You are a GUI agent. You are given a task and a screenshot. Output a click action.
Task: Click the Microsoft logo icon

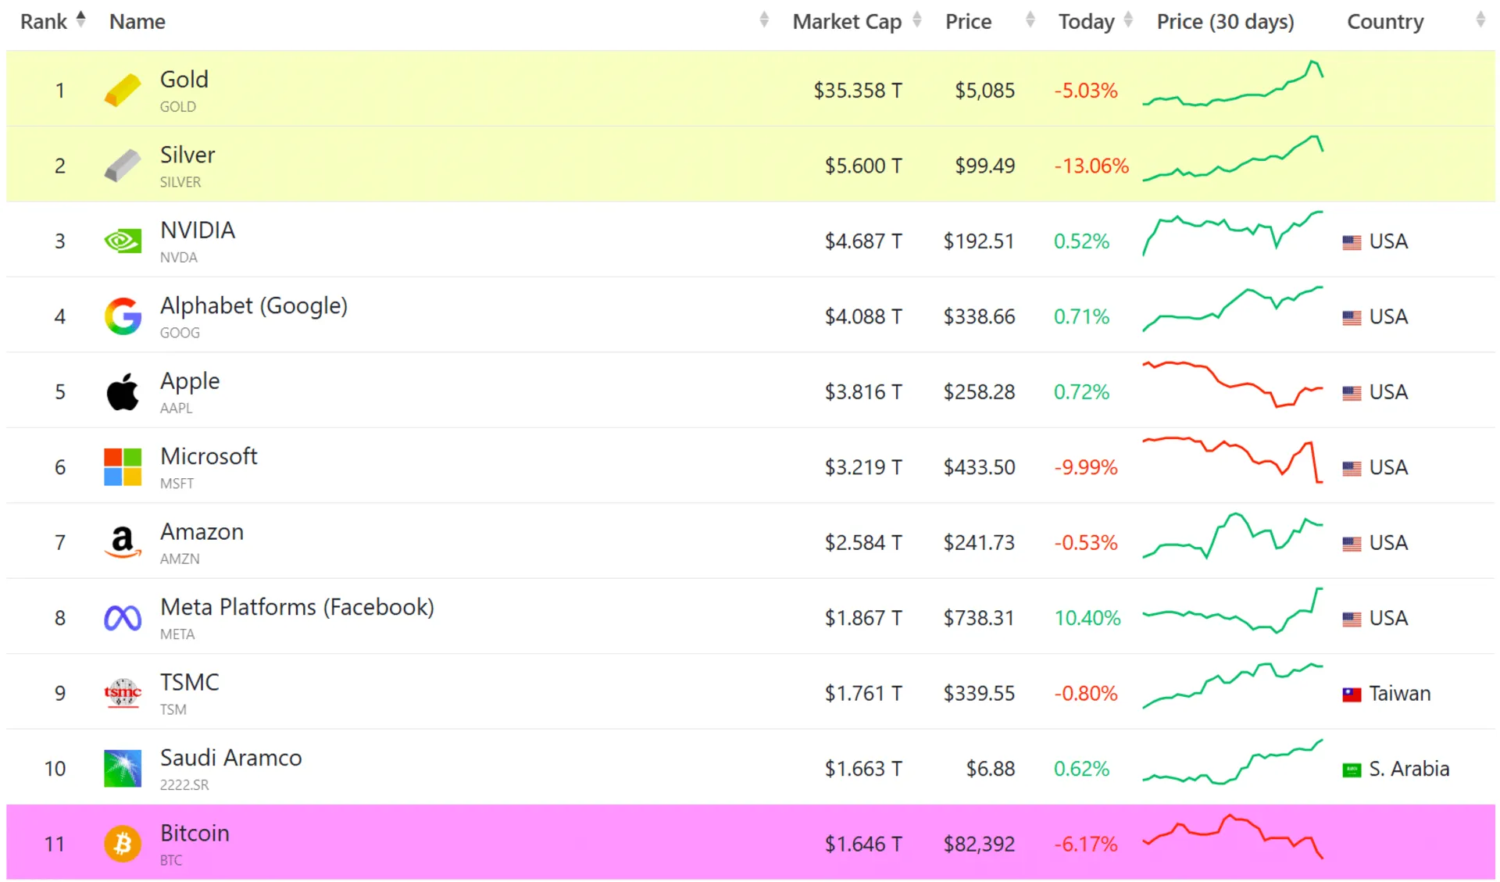point(123,467)
